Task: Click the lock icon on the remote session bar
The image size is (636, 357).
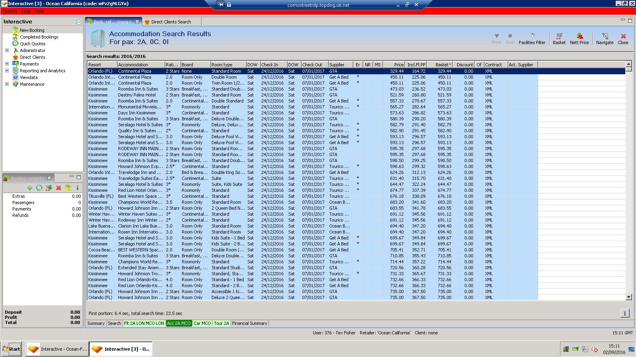Action: click(229, 4)
